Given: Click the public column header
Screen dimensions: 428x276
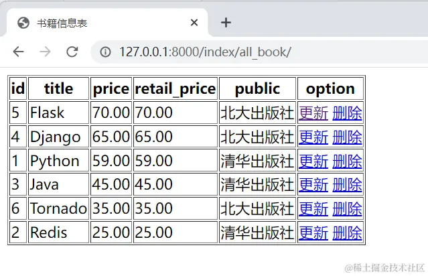Looking at the screenshot, I should click(x=257, y=88).
